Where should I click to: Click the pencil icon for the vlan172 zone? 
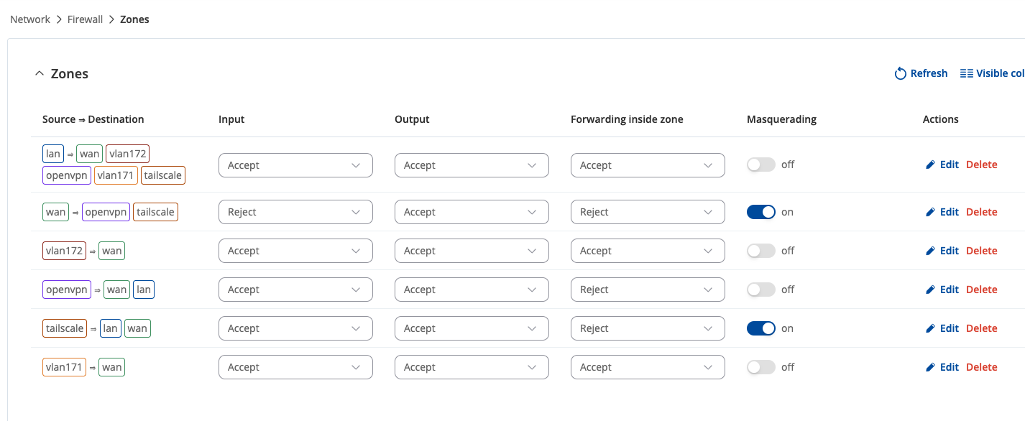pyautogui.click(x=931, y=251)
